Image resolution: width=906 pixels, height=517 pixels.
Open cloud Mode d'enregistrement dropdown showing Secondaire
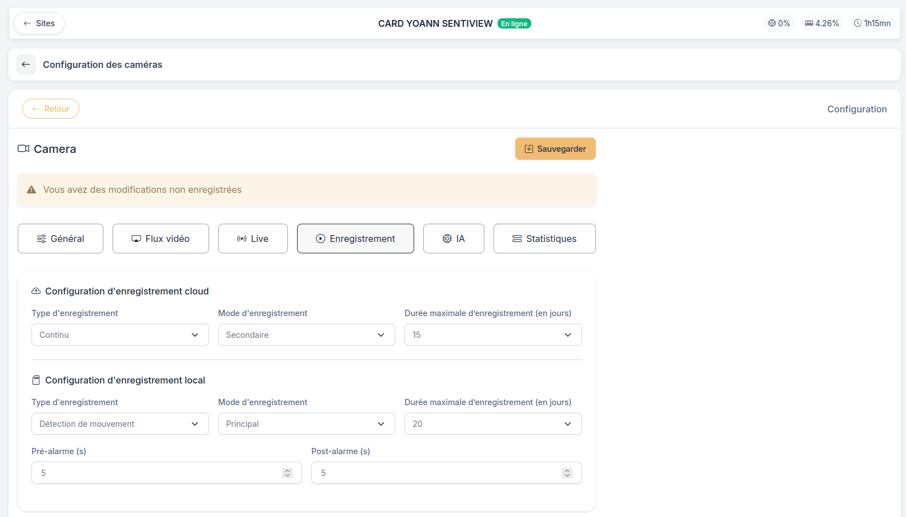(x=306, y=335)
